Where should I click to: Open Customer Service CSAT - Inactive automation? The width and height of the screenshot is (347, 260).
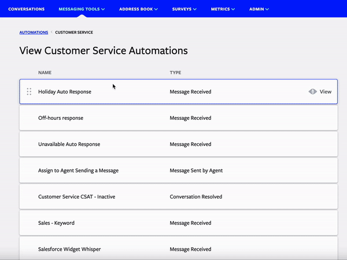[x=76, y=197]
